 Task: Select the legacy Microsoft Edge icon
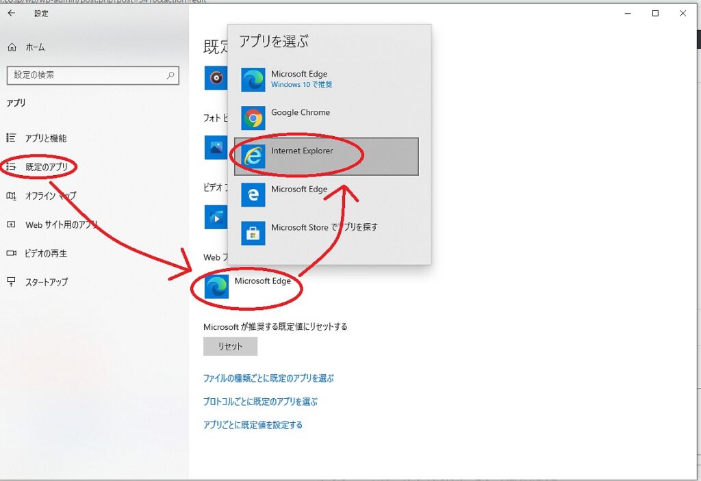[x=253, y=195]
